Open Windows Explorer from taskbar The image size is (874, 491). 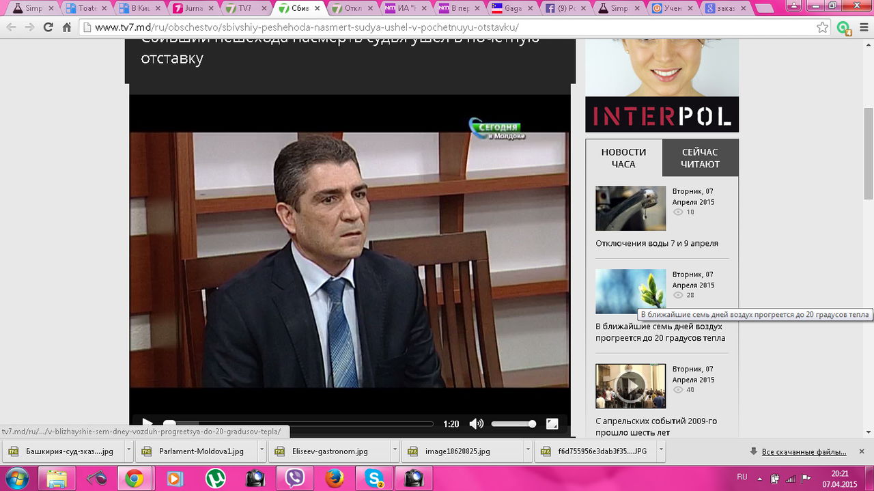click(x=56, y=478)
